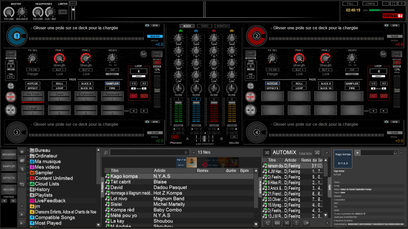408x229 pixels.
Task: Hit the red CUE button on deck 1
Action: pyautogui.click(x=11, y=97)
